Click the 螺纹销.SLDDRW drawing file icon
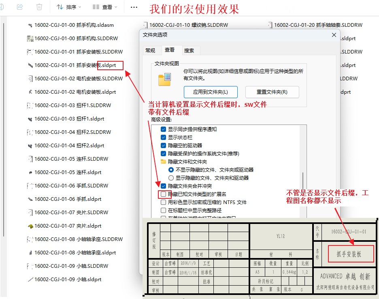This screenshot has width=379, height=299. pyautogui.click(x=146, y=25)
